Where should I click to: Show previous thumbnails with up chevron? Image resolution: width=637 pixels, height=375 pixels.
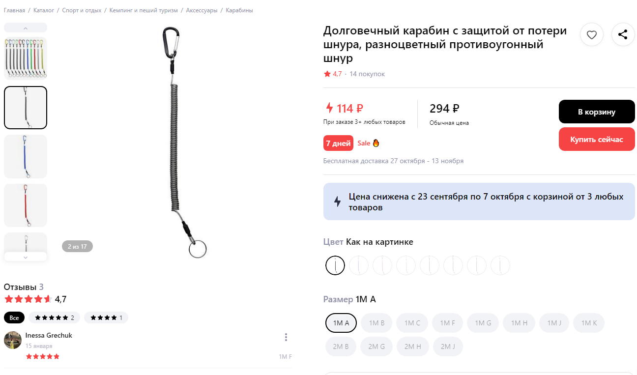26,28
